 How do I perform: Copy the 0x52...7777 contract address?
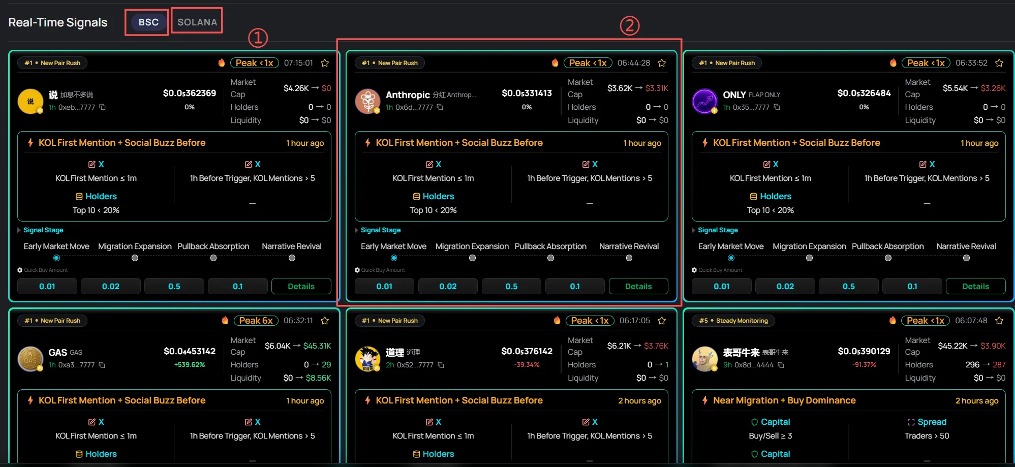(x=441, y=365)
